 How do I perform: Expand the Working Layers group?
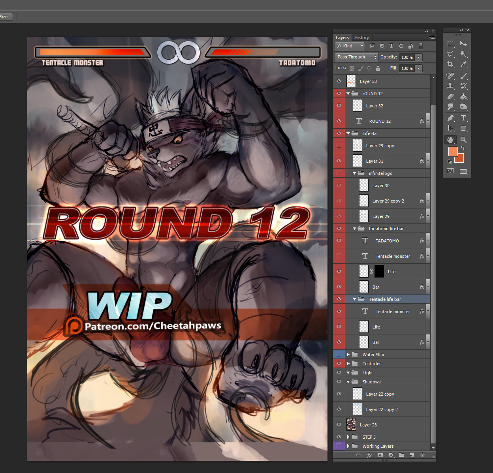pos(348,446)
